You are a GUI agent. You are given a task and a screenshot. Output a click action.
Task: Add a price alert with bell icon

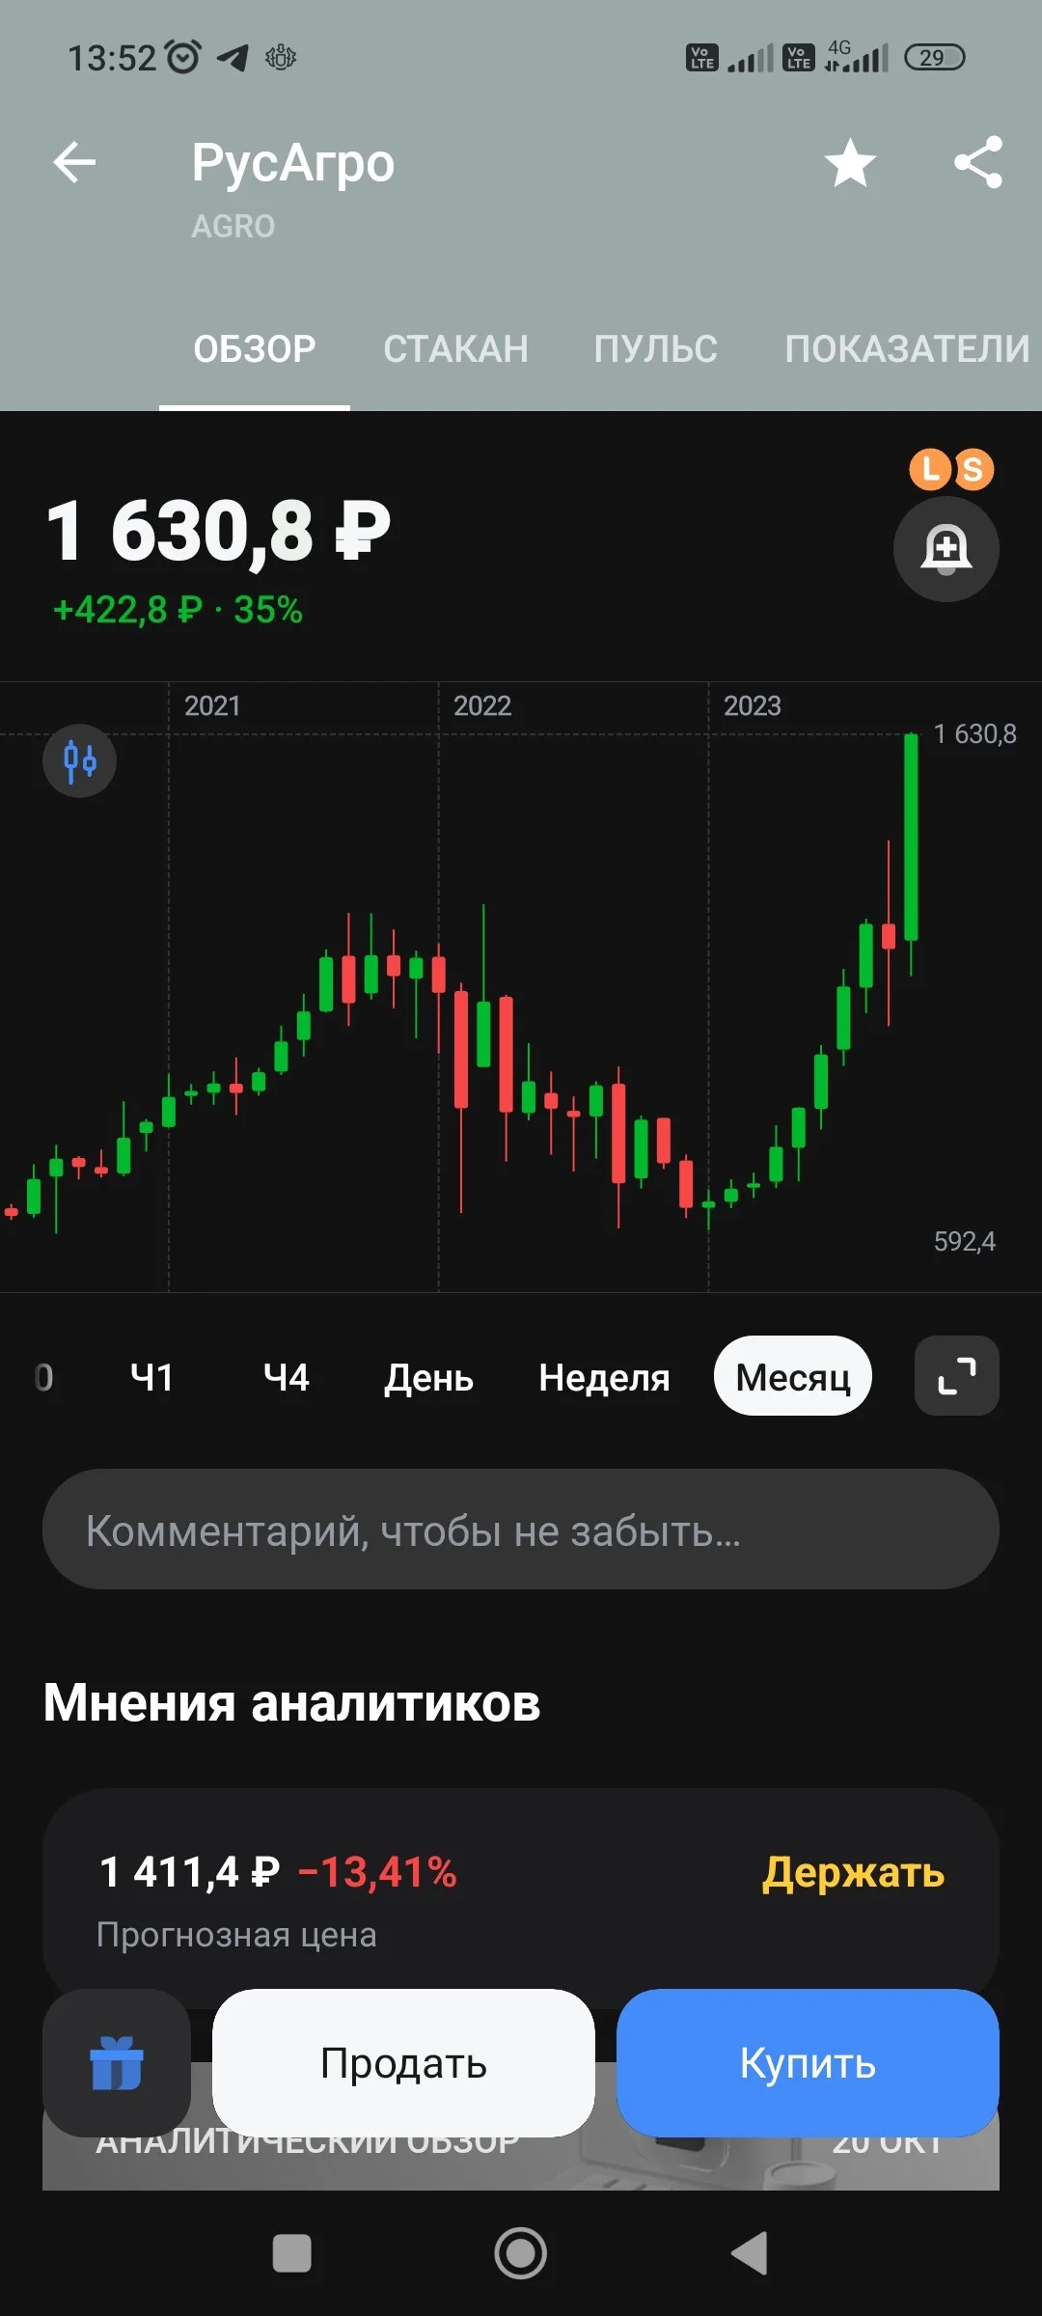[x=946, y=549]
